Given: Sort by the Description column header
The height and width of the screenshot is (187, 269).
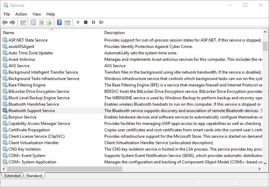Looking at the screenshot, I should click(x=182, y=32).
